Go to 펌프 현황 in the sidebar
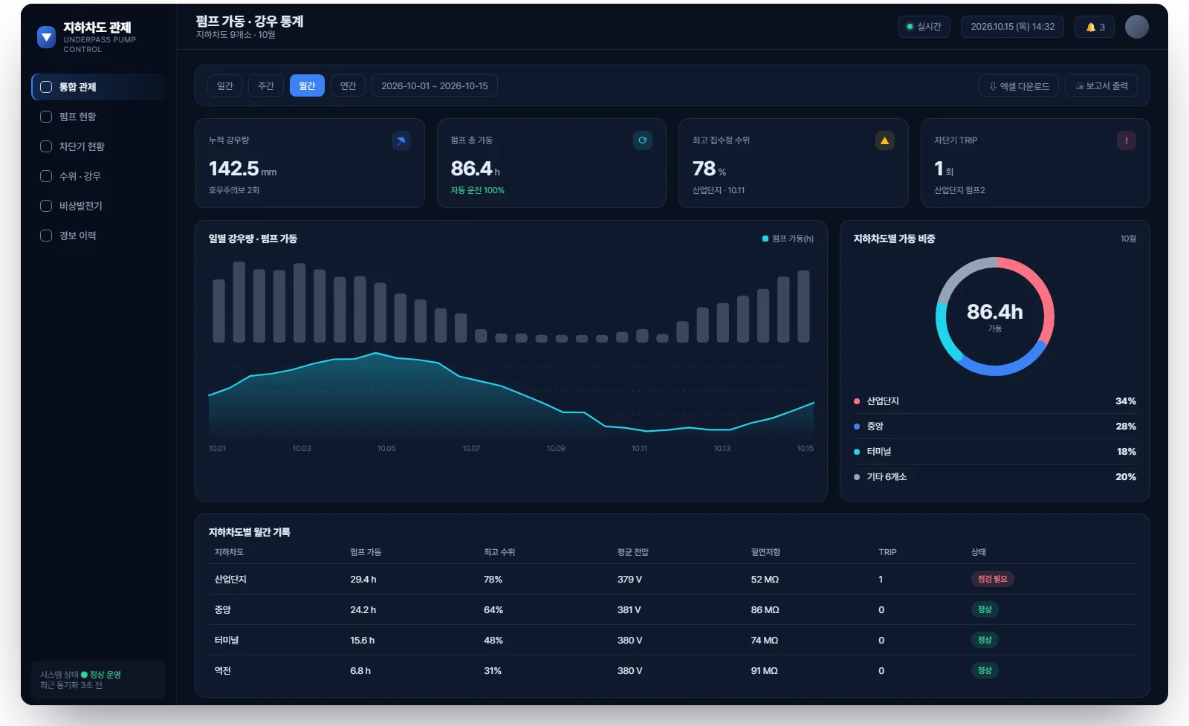The image size is (1189, 726). (98, 117)
